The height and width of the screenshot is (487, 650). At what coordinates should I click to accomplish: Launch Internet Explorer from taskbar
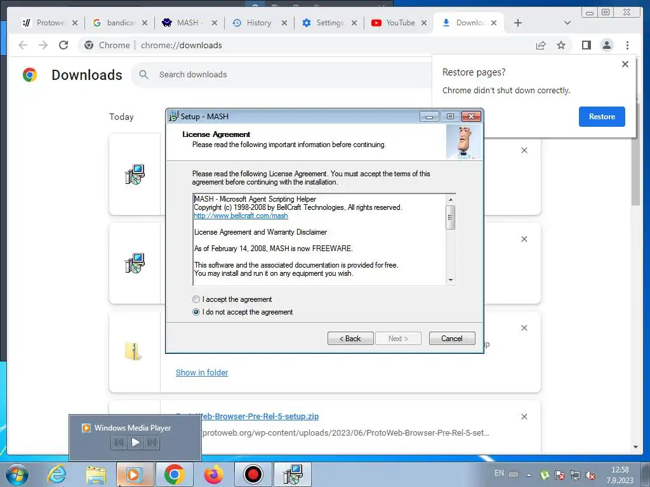56,474
